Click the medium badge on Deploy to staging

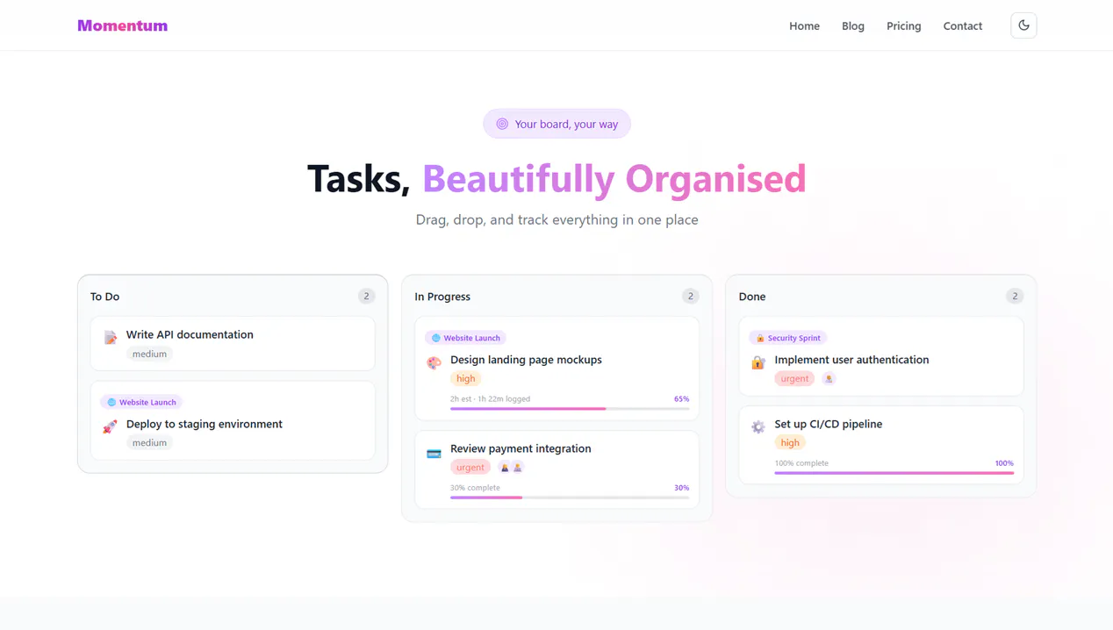click(x=149, y=442)
